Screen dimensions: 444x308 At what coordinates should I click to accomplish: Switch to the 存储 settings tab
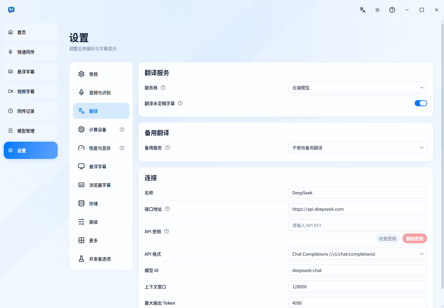[x=101, y=203]
